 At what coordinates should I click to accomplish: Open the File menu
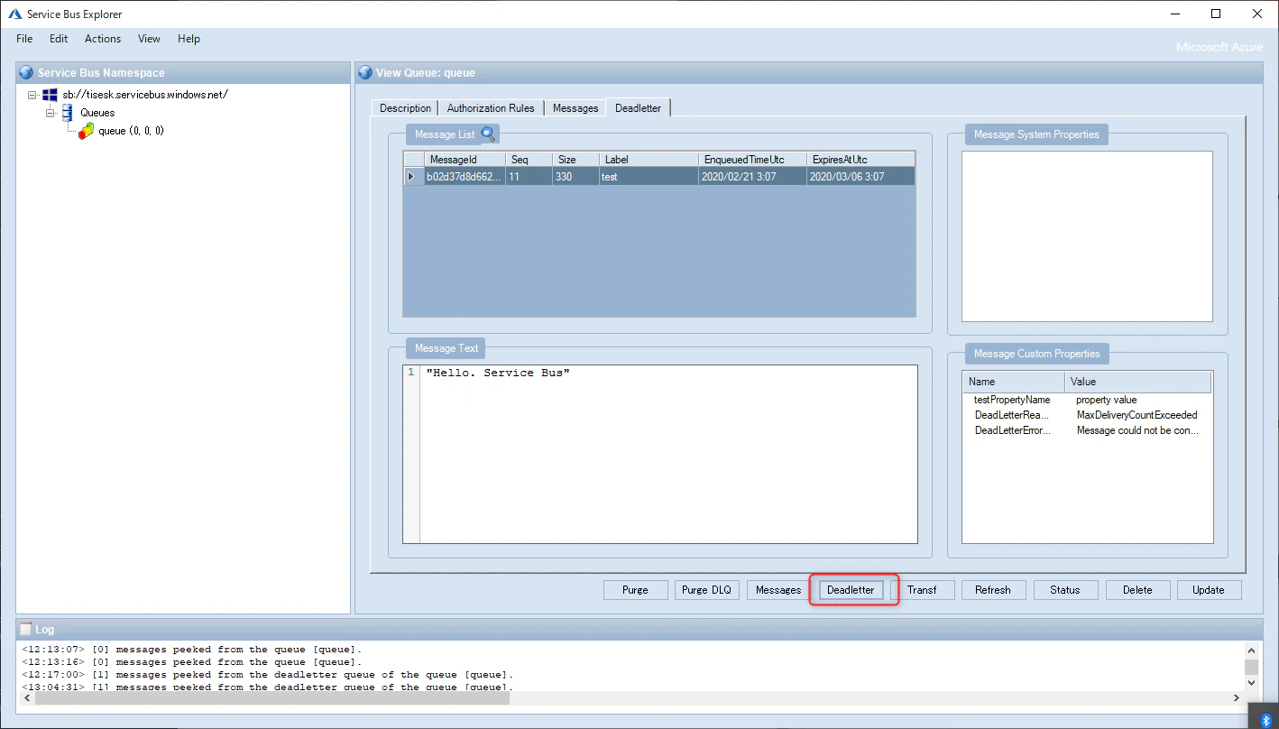[24, 39]
